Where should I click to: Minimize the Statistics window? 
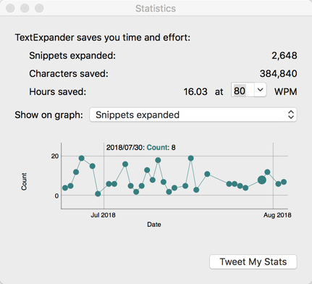tap(25, 8)
